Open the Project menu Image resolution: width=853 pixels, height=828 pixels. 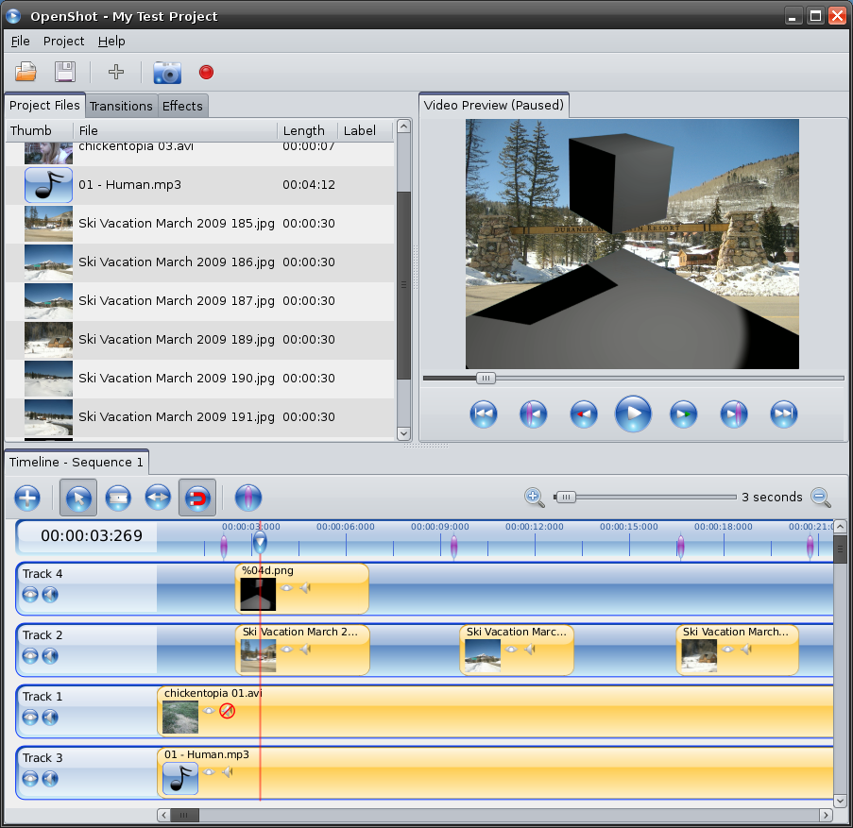pos(63,42)
